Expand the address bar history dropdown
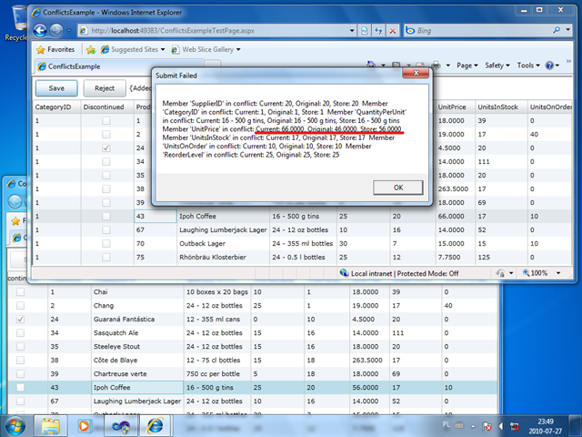The width and height of the screenshot is (582, 437). click(352, 30)
